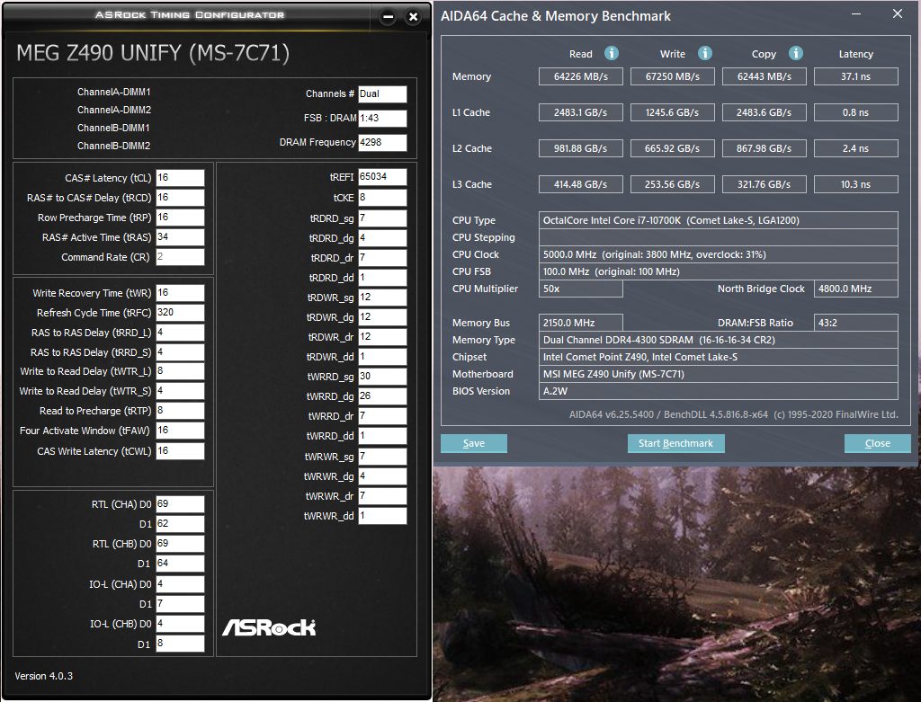Screen dimensions: 921x702
Task: Close AIDA64 window with the X icon
Action: coord(897,13)
